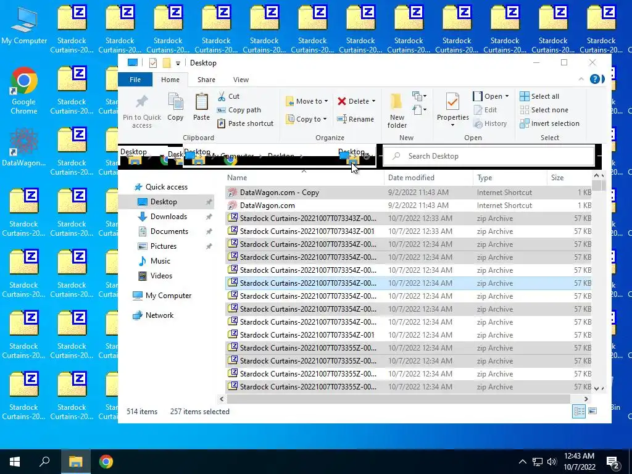Open the Windows Start menu
Image resolution: width=632 pixels, height=474 pixels.
click(15, 462)
